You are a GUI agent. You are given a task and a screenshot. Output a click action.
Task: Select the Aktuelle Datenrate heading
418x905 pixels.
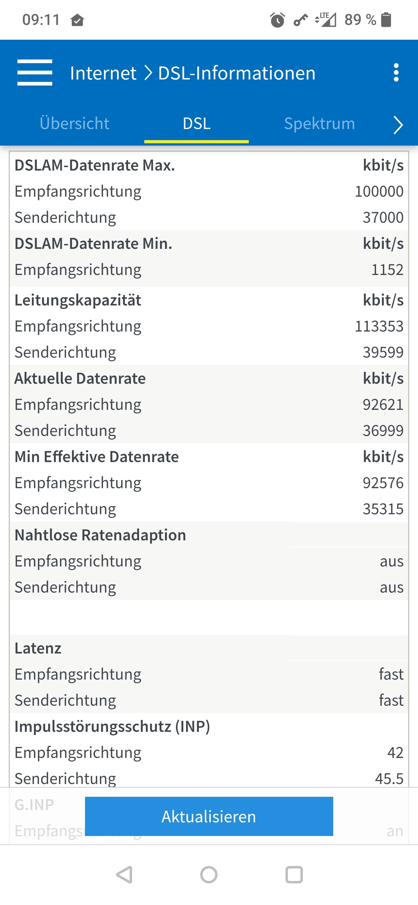80,378
